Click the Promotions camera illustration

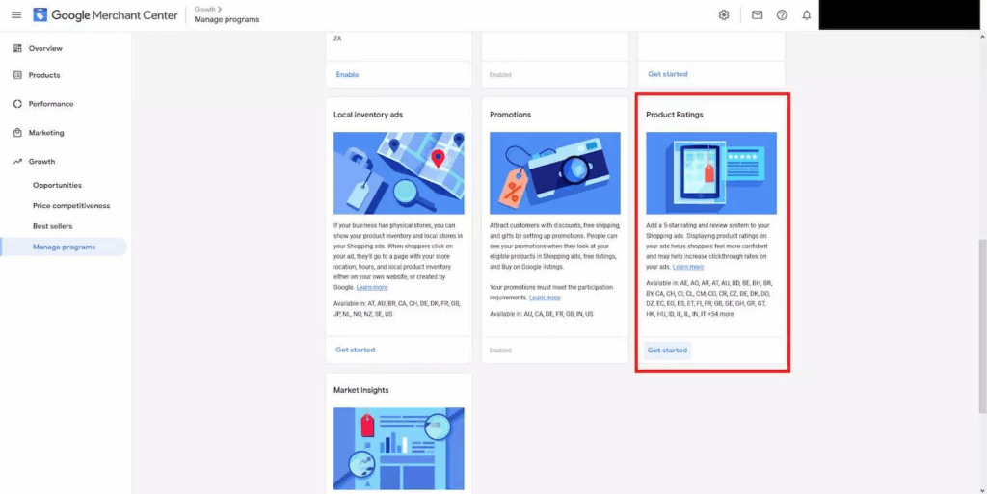click(x=555, y=172)
